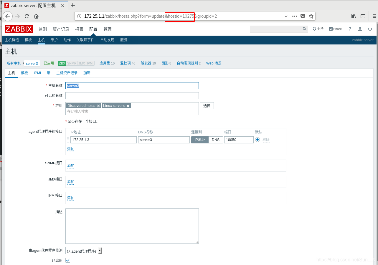Screen dimensions: 378x265
Task: Open the 配置 main menu
Action: pos(93,29)
